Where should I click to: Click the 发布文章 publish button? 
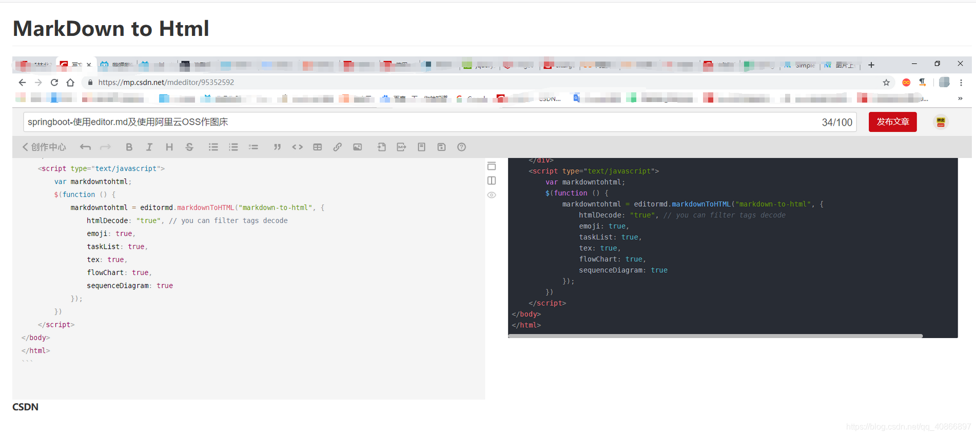892,122
